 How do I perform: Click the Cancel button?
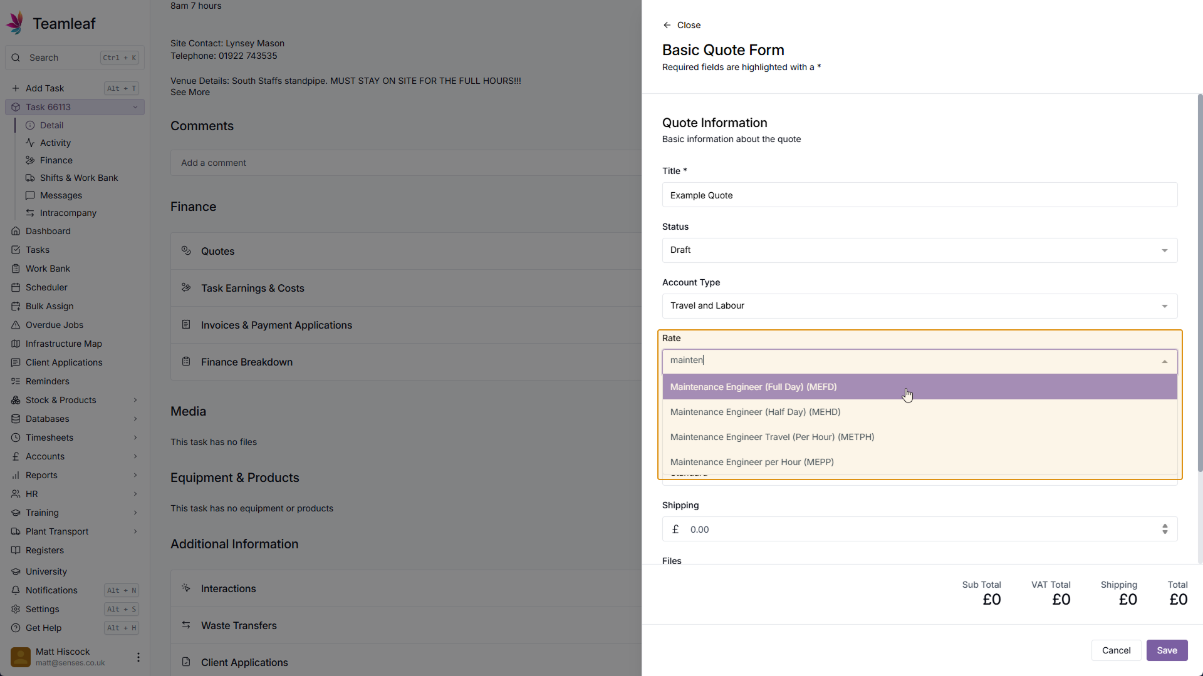[x=1116, y=650]
